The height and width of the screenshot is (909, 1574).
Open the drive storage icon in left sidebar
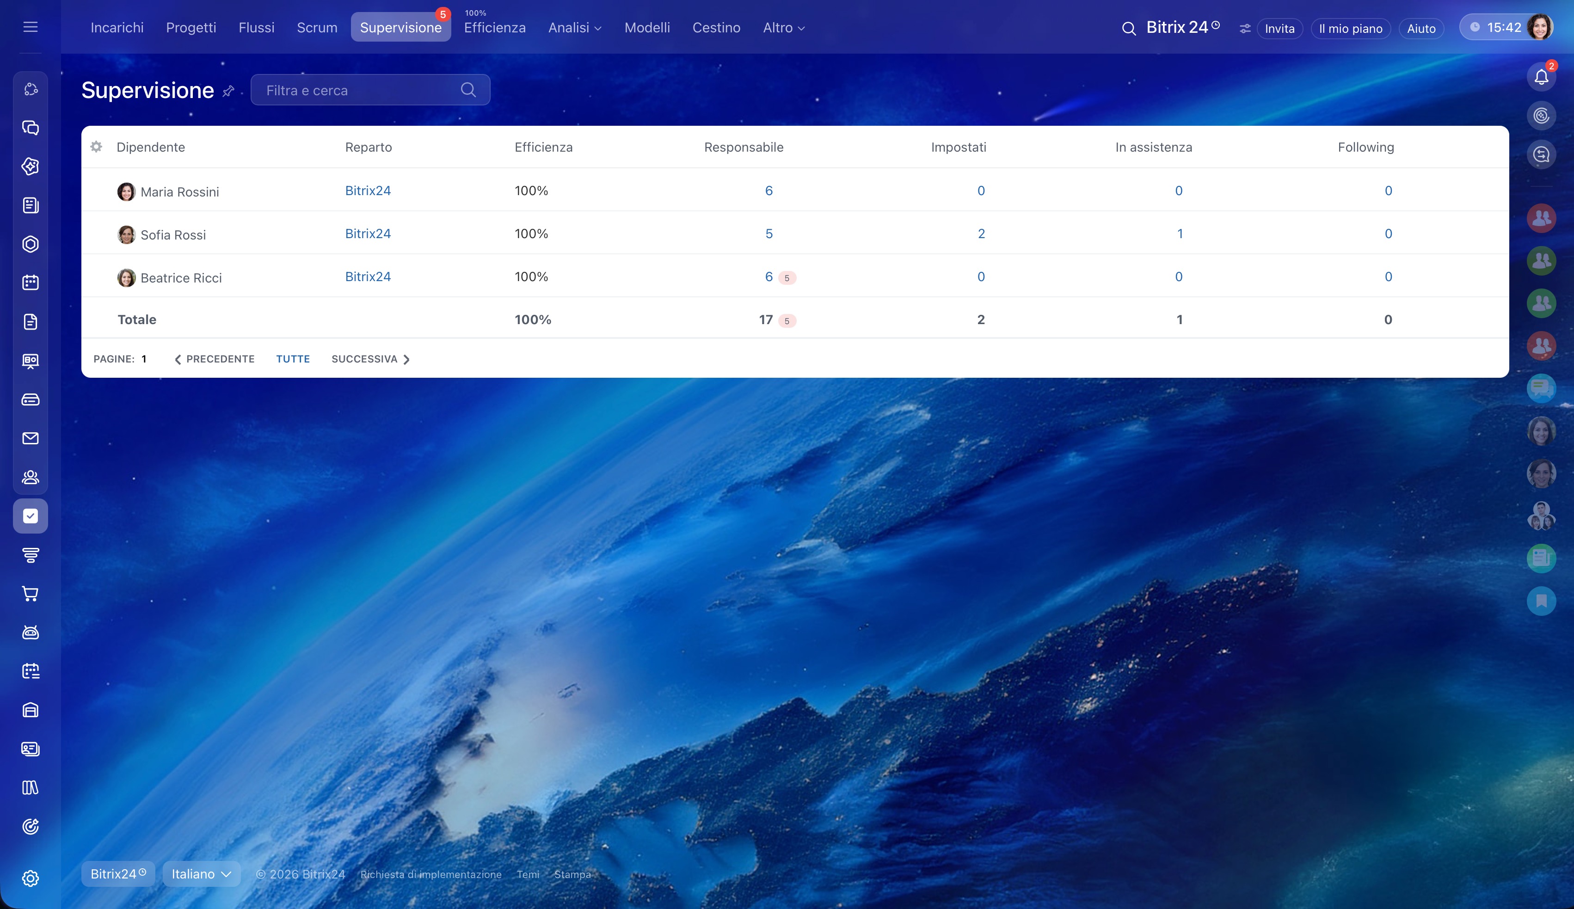click(30, 399)
